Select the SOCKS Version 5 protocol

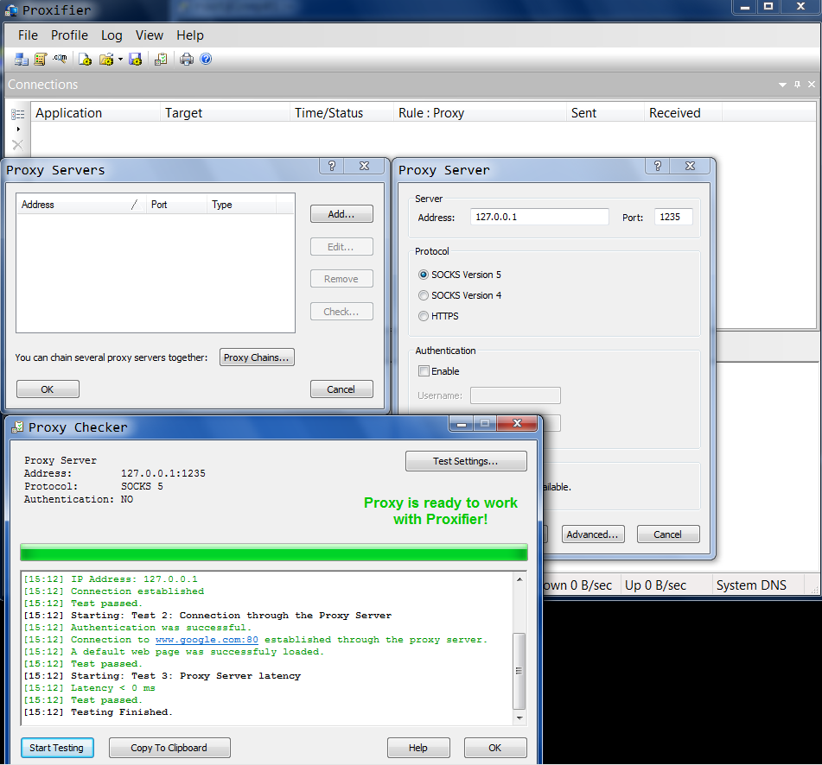(x=461, y=275)
